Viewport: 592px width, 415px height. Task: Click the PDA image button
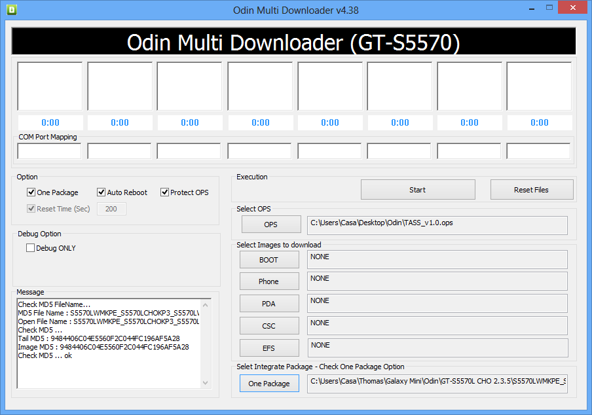268,304
